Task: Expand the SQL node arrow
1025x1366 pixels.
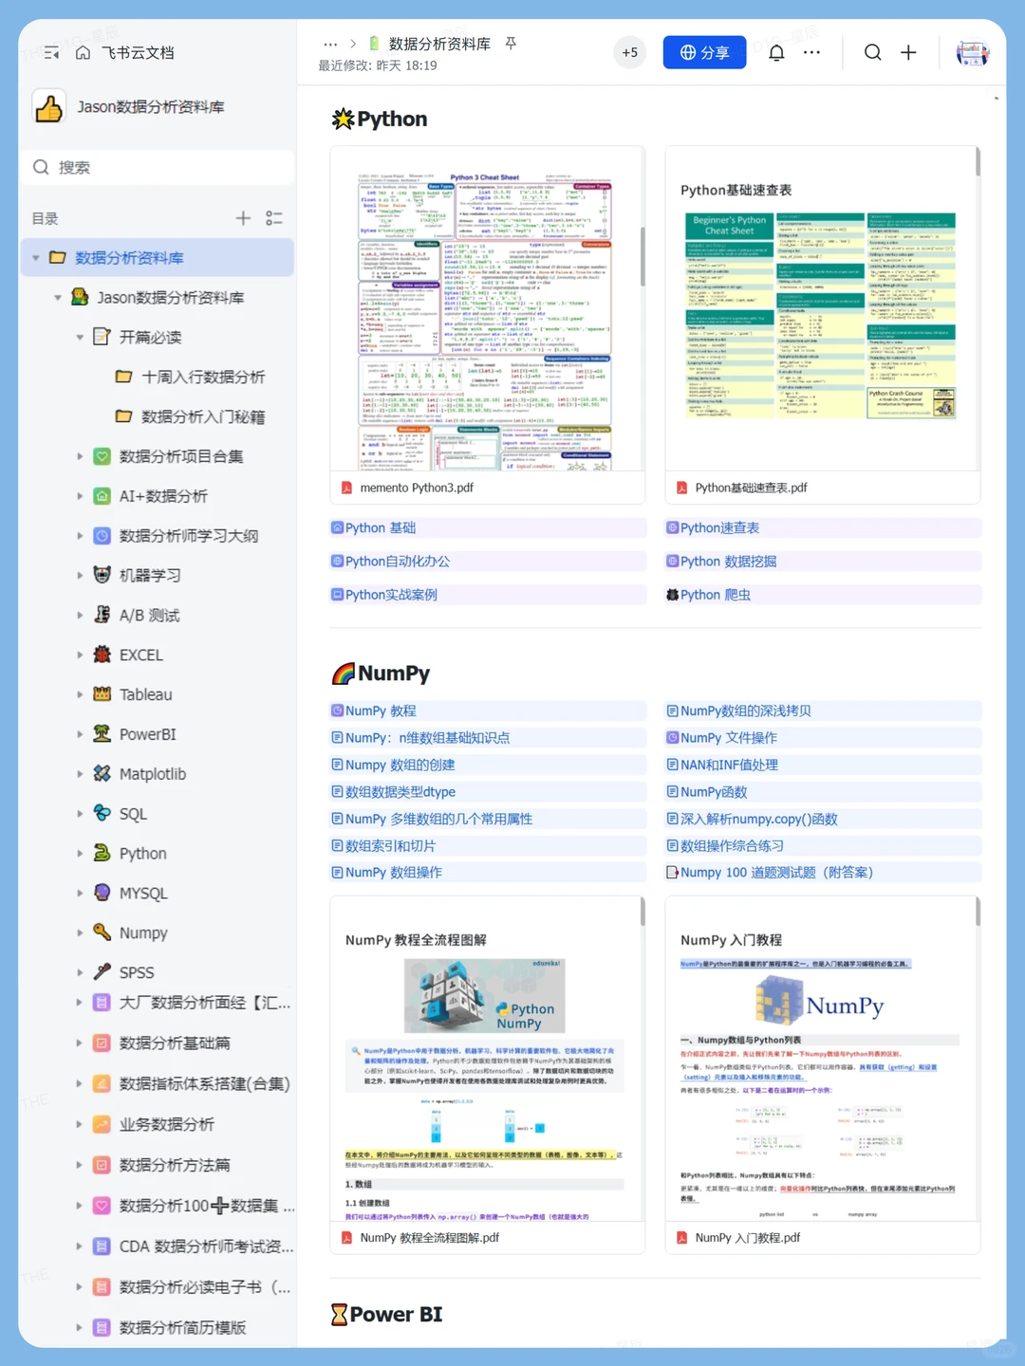Action: coord(80,814)
